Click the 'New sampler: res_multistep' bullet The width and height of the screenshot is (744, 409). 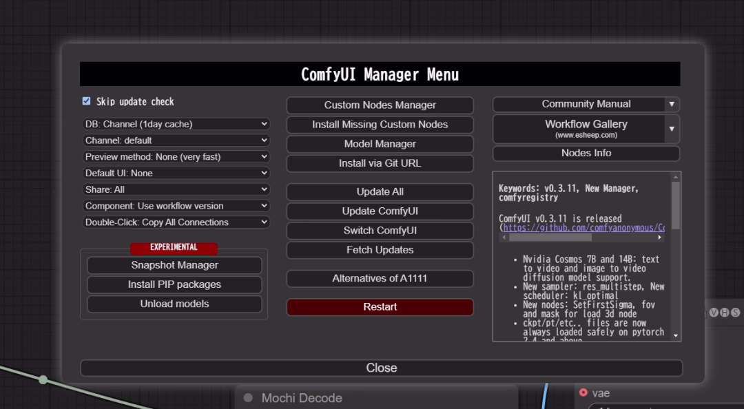coord(594,291)
